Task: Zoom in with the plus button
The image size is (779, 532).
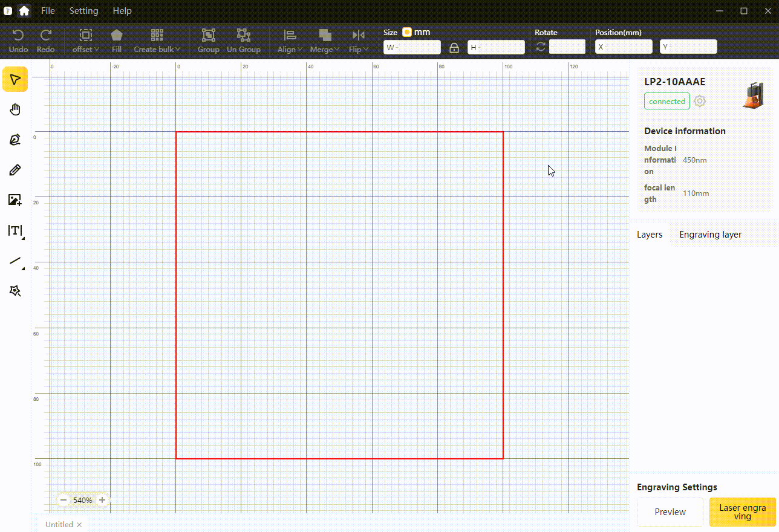Action: [102, 500]
